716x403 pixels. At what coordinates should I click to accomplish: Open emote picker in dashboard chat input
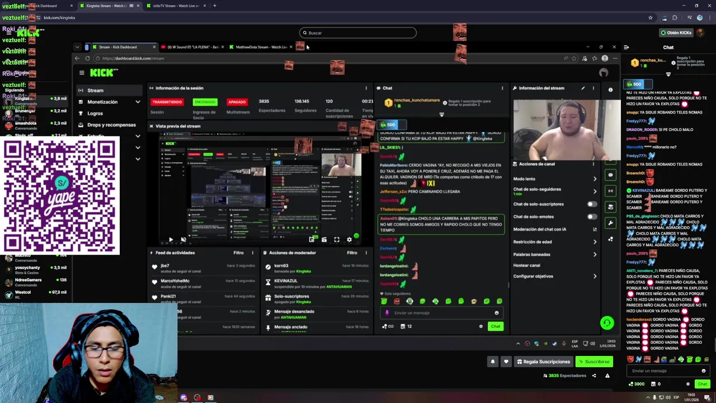pos(496,313)
